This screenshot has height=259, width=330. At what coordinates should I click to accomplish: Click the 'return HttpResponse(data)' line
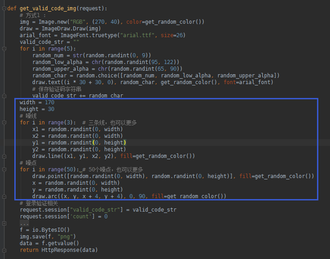59,250
